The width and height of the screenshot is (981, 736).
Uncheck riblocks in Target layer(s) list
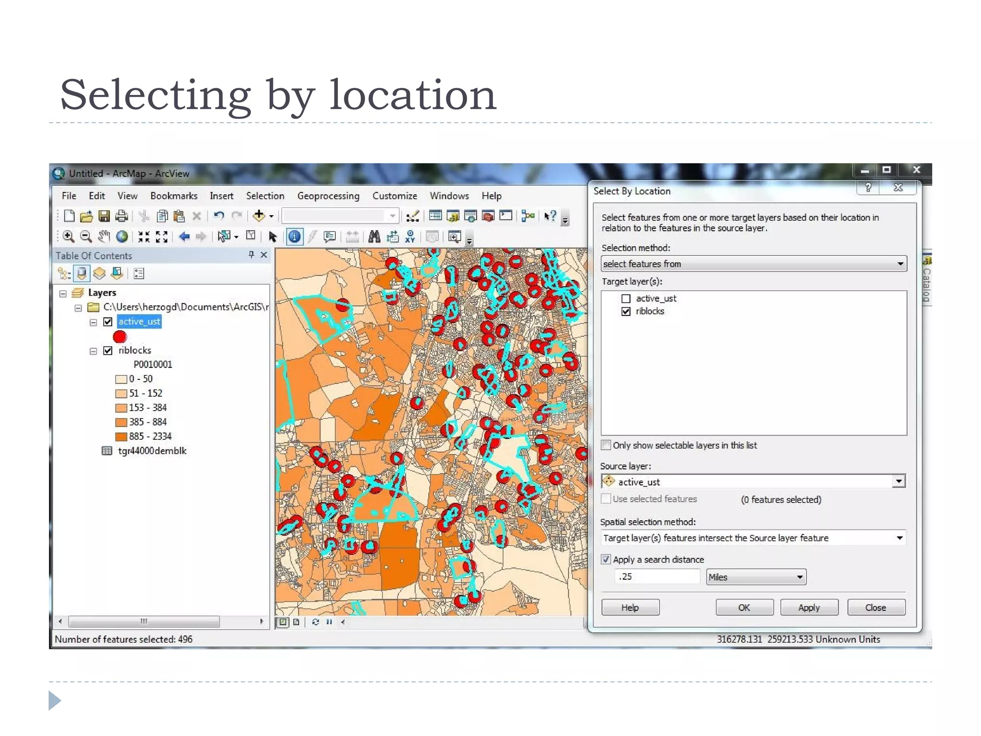pyautogui.click(x=626, y=311)
